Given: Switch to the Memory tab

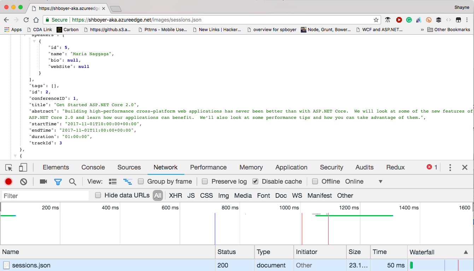Looking at the screenshot, I should 251,167.
